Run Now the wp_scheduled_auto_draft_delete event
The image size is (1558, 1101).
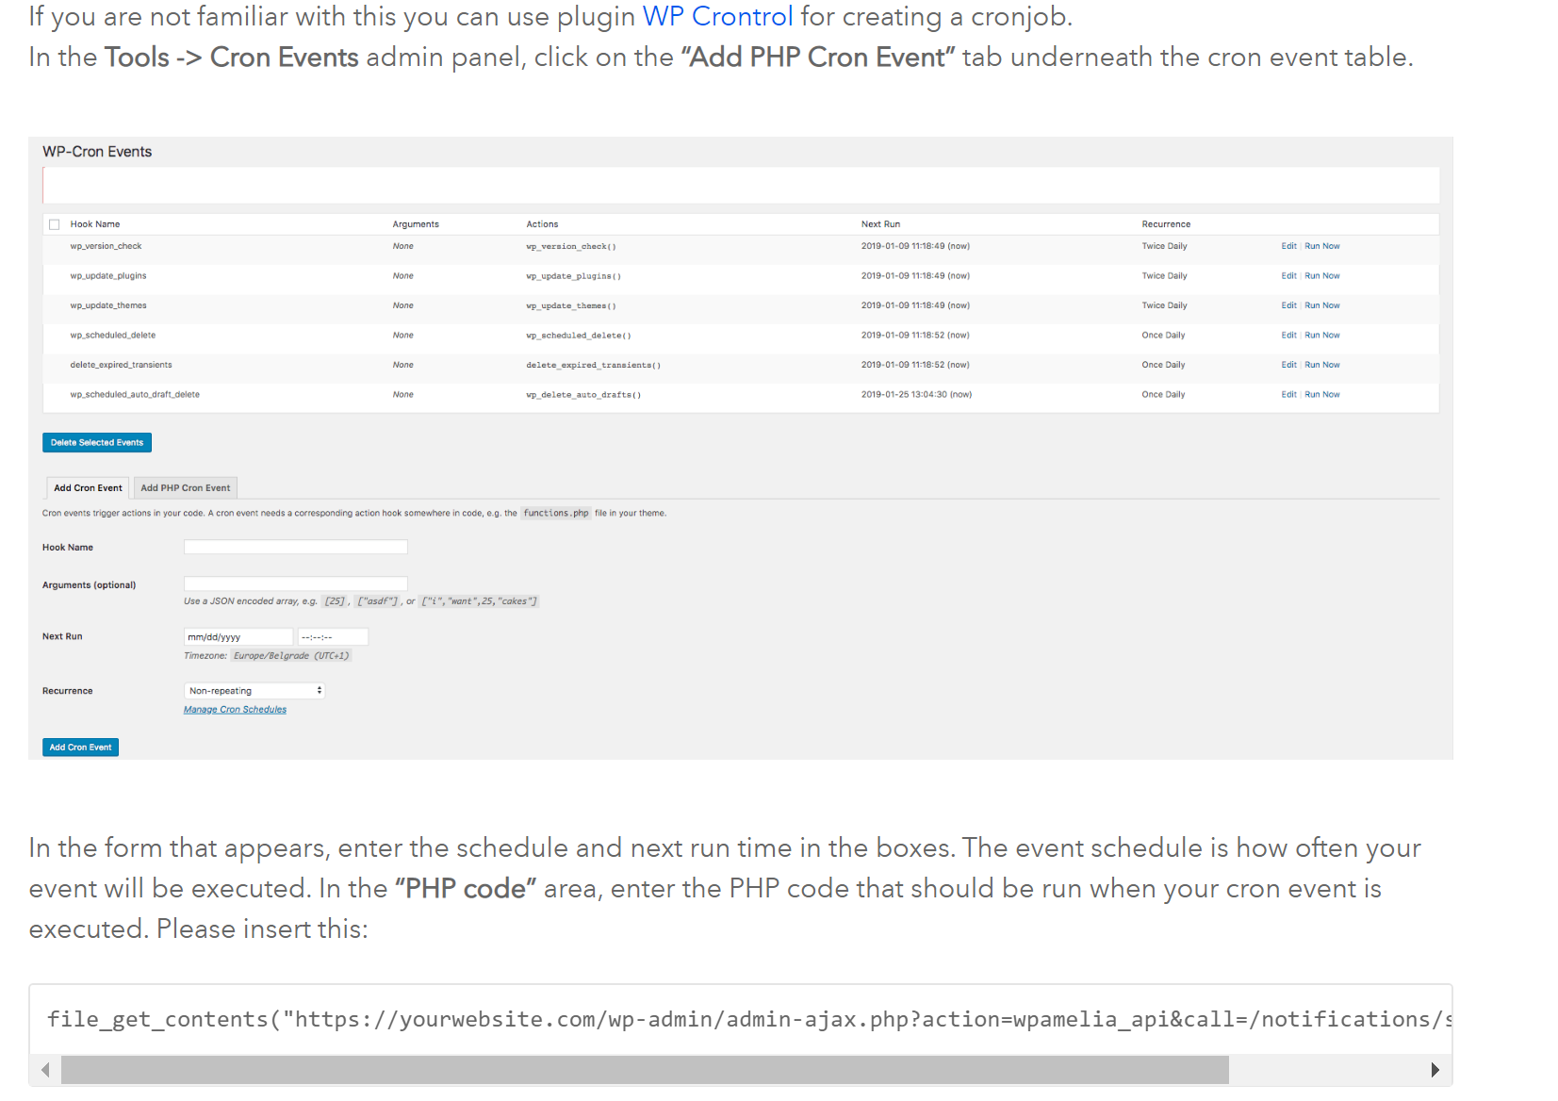pyautogui.click(x=1321, y=395)
